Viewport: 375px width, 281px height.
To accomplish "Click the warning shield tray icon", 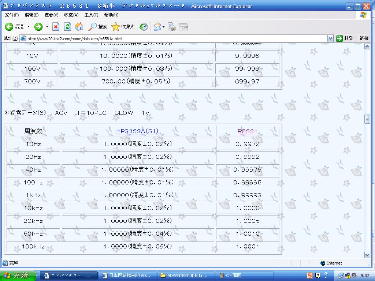I will [348, 276].
